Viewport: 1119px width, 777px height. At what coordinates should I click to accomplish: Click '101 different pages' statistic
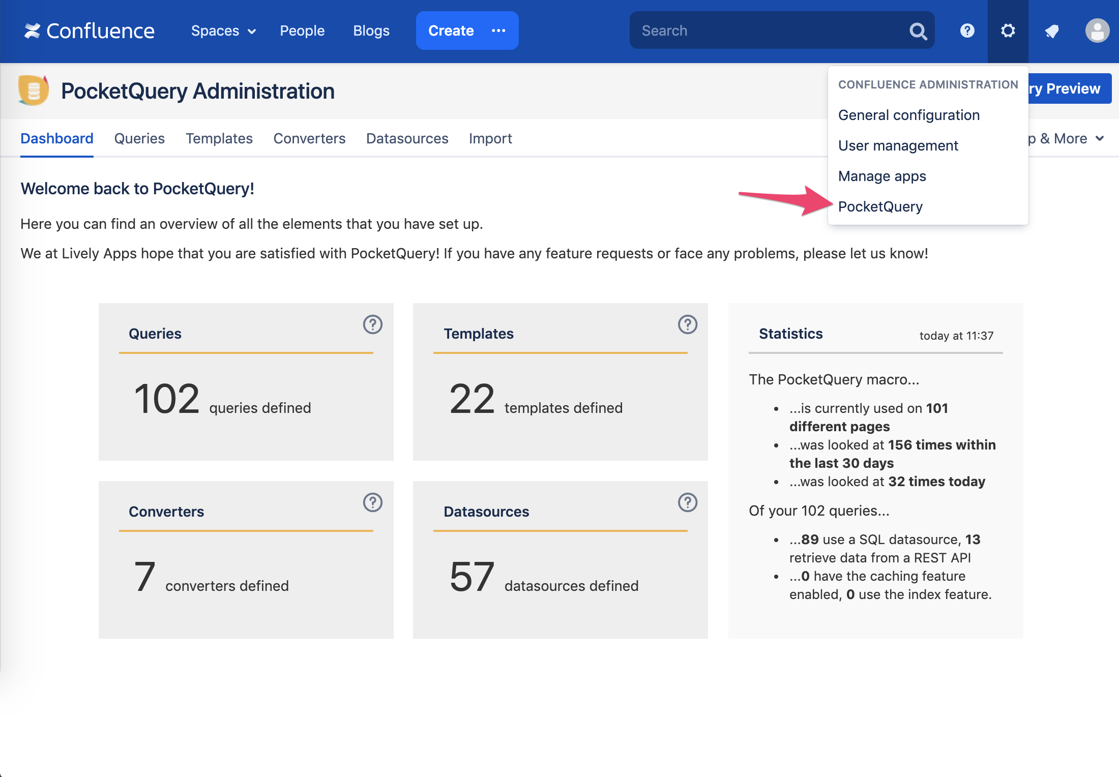click(869, 417)
